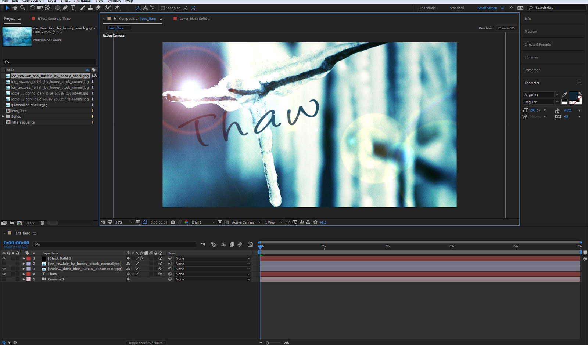Screen dimensions: 588x345
Task: Show the ice_te...fair_by_honey_stock_normal.jpg layer
Action: [x=4, y=264]
